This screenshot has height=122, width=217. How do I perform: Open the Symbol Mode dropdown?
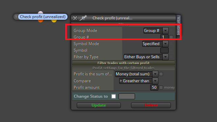[155, 44]
